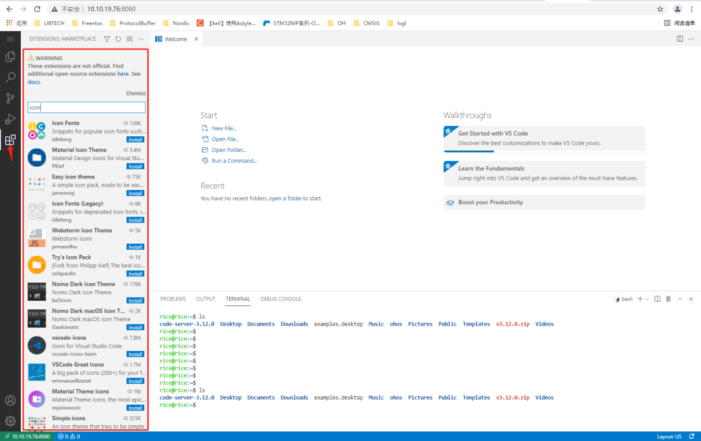Click the Run a Command link
This screenshot has width=701, height=441.
pyautogui.click(x=234, y=160)
